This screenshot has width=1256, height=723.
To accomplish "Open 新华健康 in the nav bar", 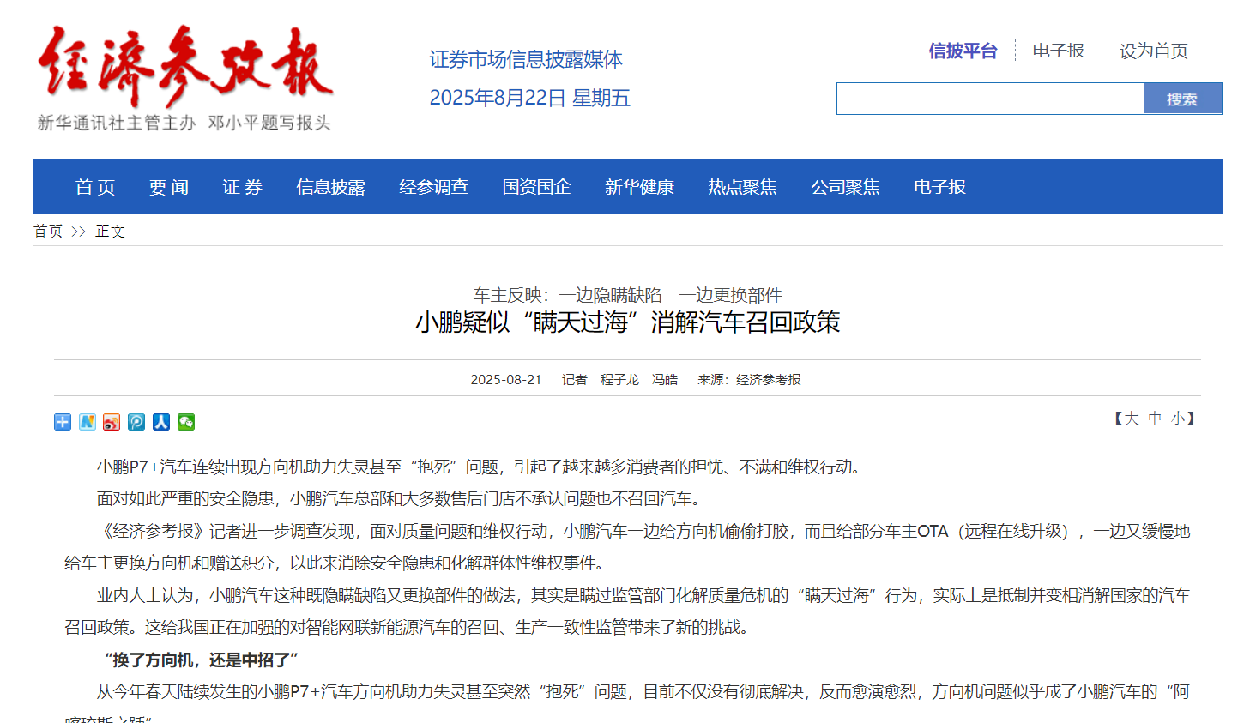I will 639,187.
